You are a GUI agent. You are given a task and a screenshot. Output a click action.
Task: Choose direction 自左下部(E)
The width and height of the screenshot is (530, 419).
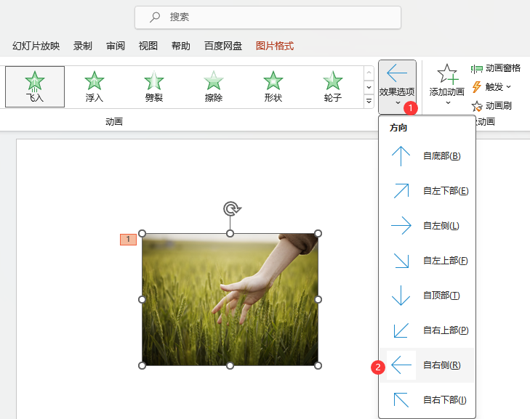(427, 191)
